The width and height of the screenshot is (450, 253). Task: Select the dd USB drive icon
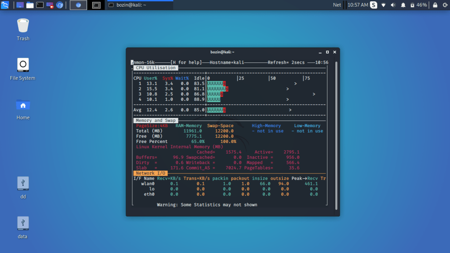coord(23,184)
